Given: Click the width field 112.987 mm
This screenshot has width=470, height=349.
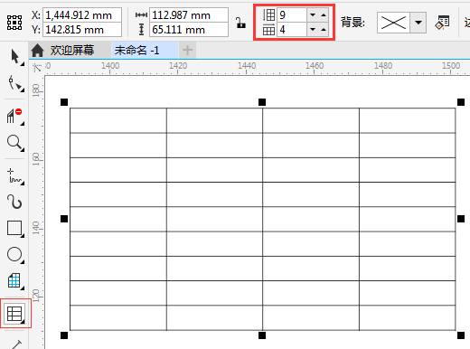Looking at the screenshot, I should [x=189, y=15].
